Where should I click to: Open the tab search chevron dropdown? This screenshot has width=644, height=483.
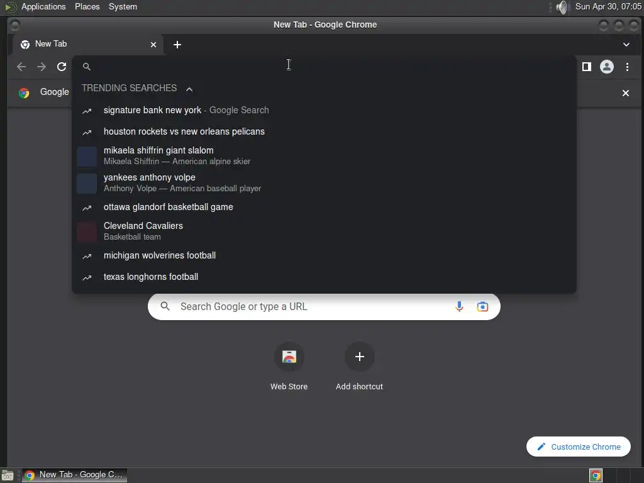point(626,45)
